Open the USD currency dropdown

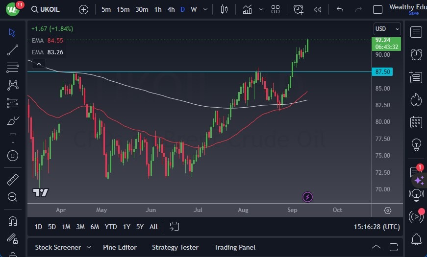tap(387, 29)
